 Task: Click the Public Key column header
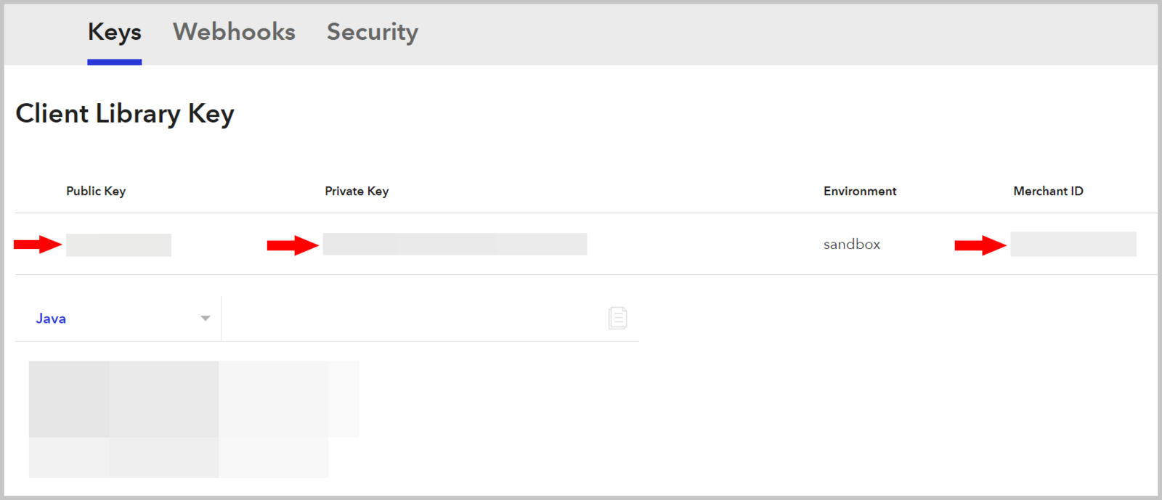point(96,191)
